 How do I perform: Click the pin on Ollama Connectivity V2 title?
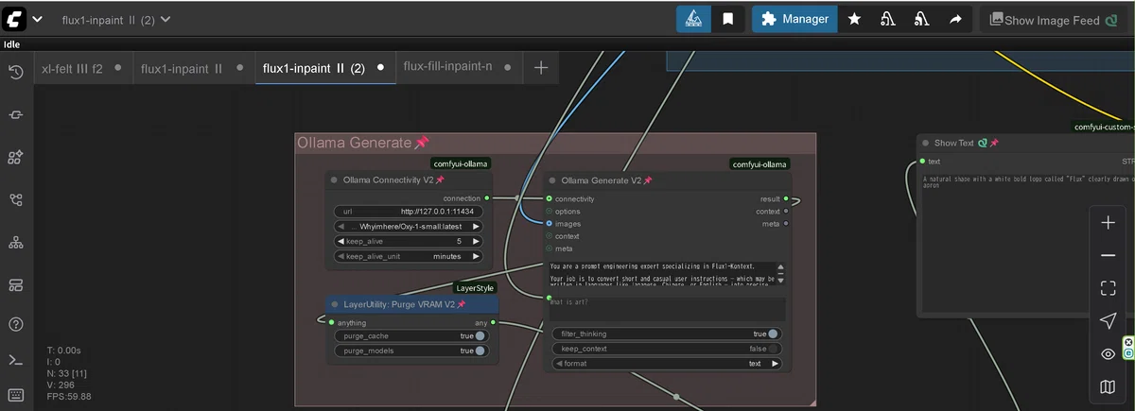(x=440, y=180)
